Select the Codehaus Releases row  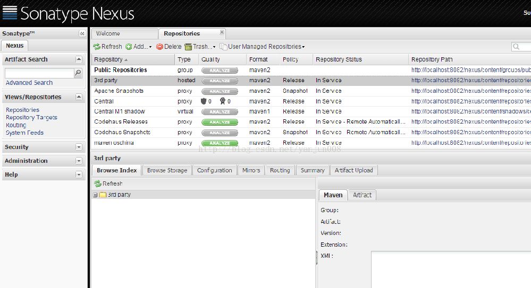311,121
